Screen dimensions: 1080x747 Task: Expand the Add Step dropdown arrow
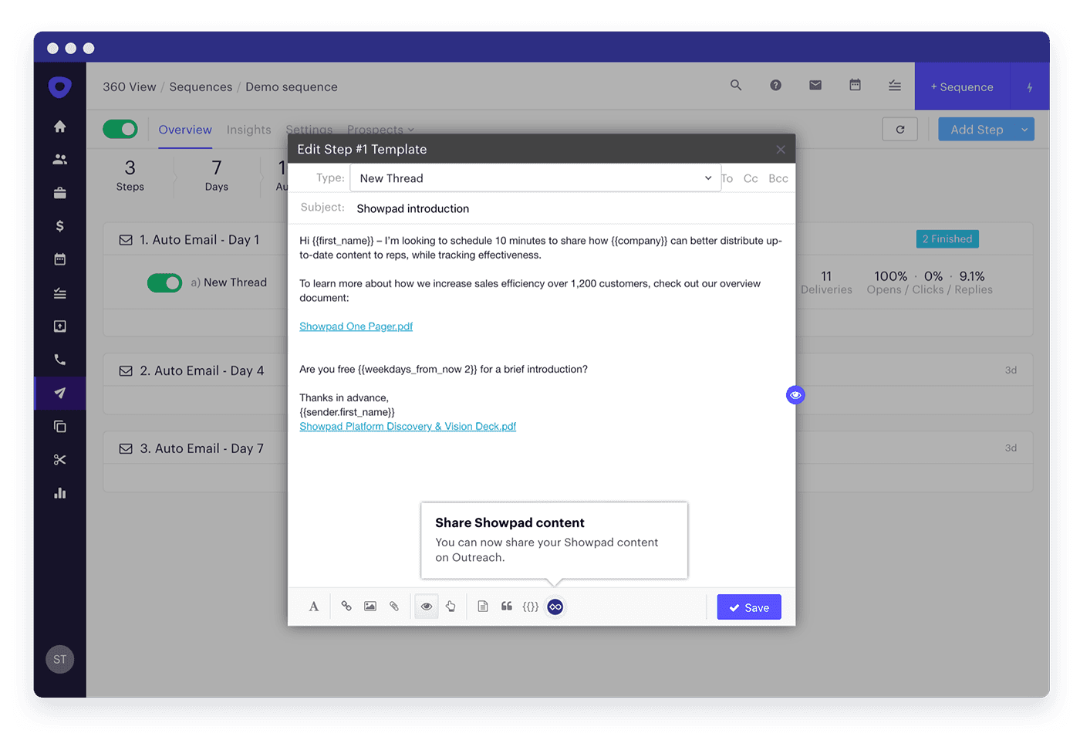tap(1024, 130)
